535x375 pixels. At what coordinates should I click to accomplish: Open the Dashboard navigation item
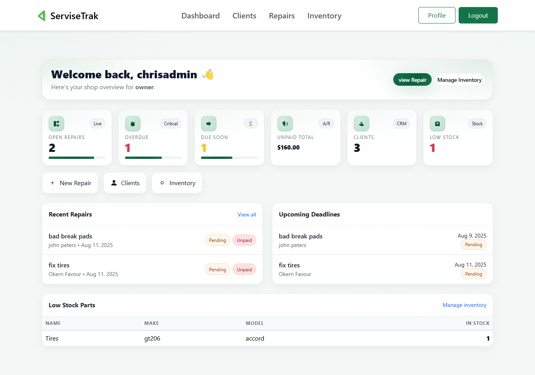point(201,16)
